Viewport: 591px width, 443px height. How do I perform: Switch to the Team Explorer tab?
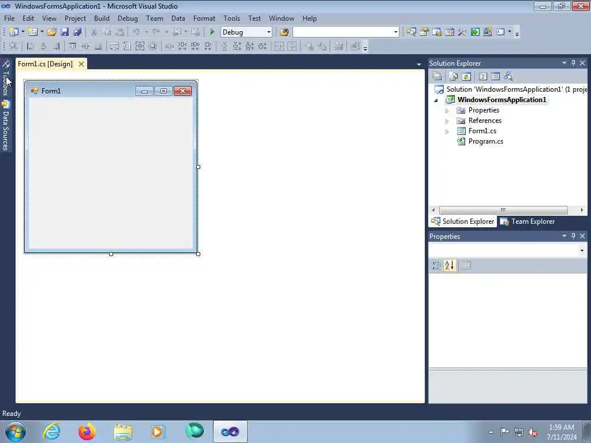click(528, 221)
